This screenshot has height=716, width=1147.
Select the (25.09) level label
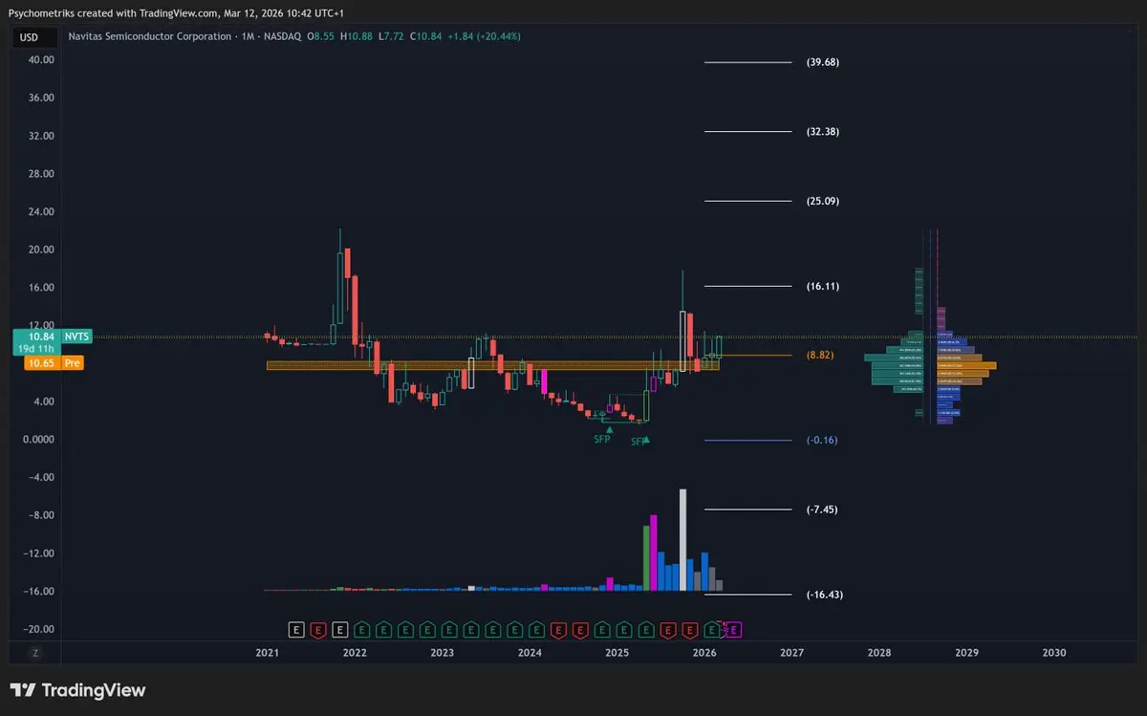coord(823,202)
